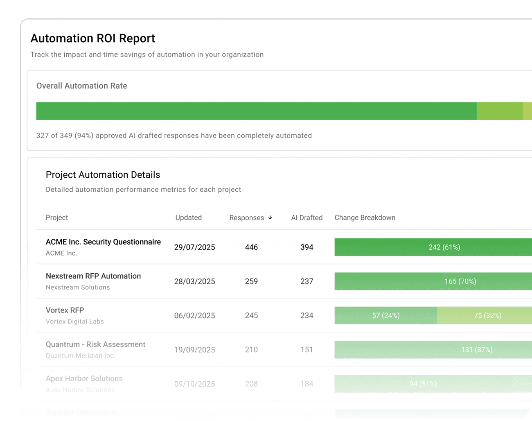
Task: Click the detailed automation performance metrics subtitle
Action: tap(143, 190)
